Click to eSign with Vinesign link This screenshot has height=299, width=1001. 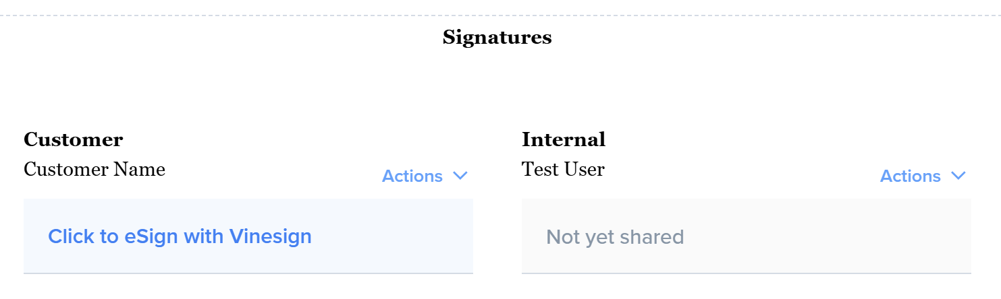click(x=180, y=236)
